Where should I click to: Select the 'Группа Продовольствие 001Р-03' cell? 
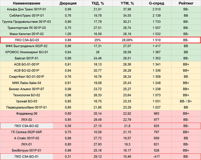[x=27, y=22]
